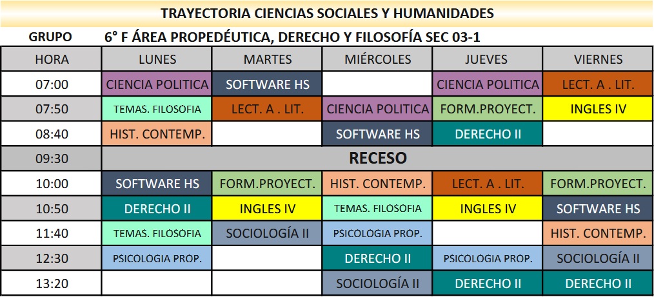Select Wednesday's PSICOLOGIA PROP. cell at 11:40

(377, 233)
